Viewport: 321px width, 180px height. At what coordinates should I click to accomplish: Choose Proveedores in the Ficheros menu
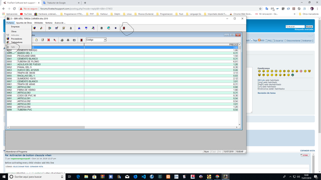click(x=17, y=39)
